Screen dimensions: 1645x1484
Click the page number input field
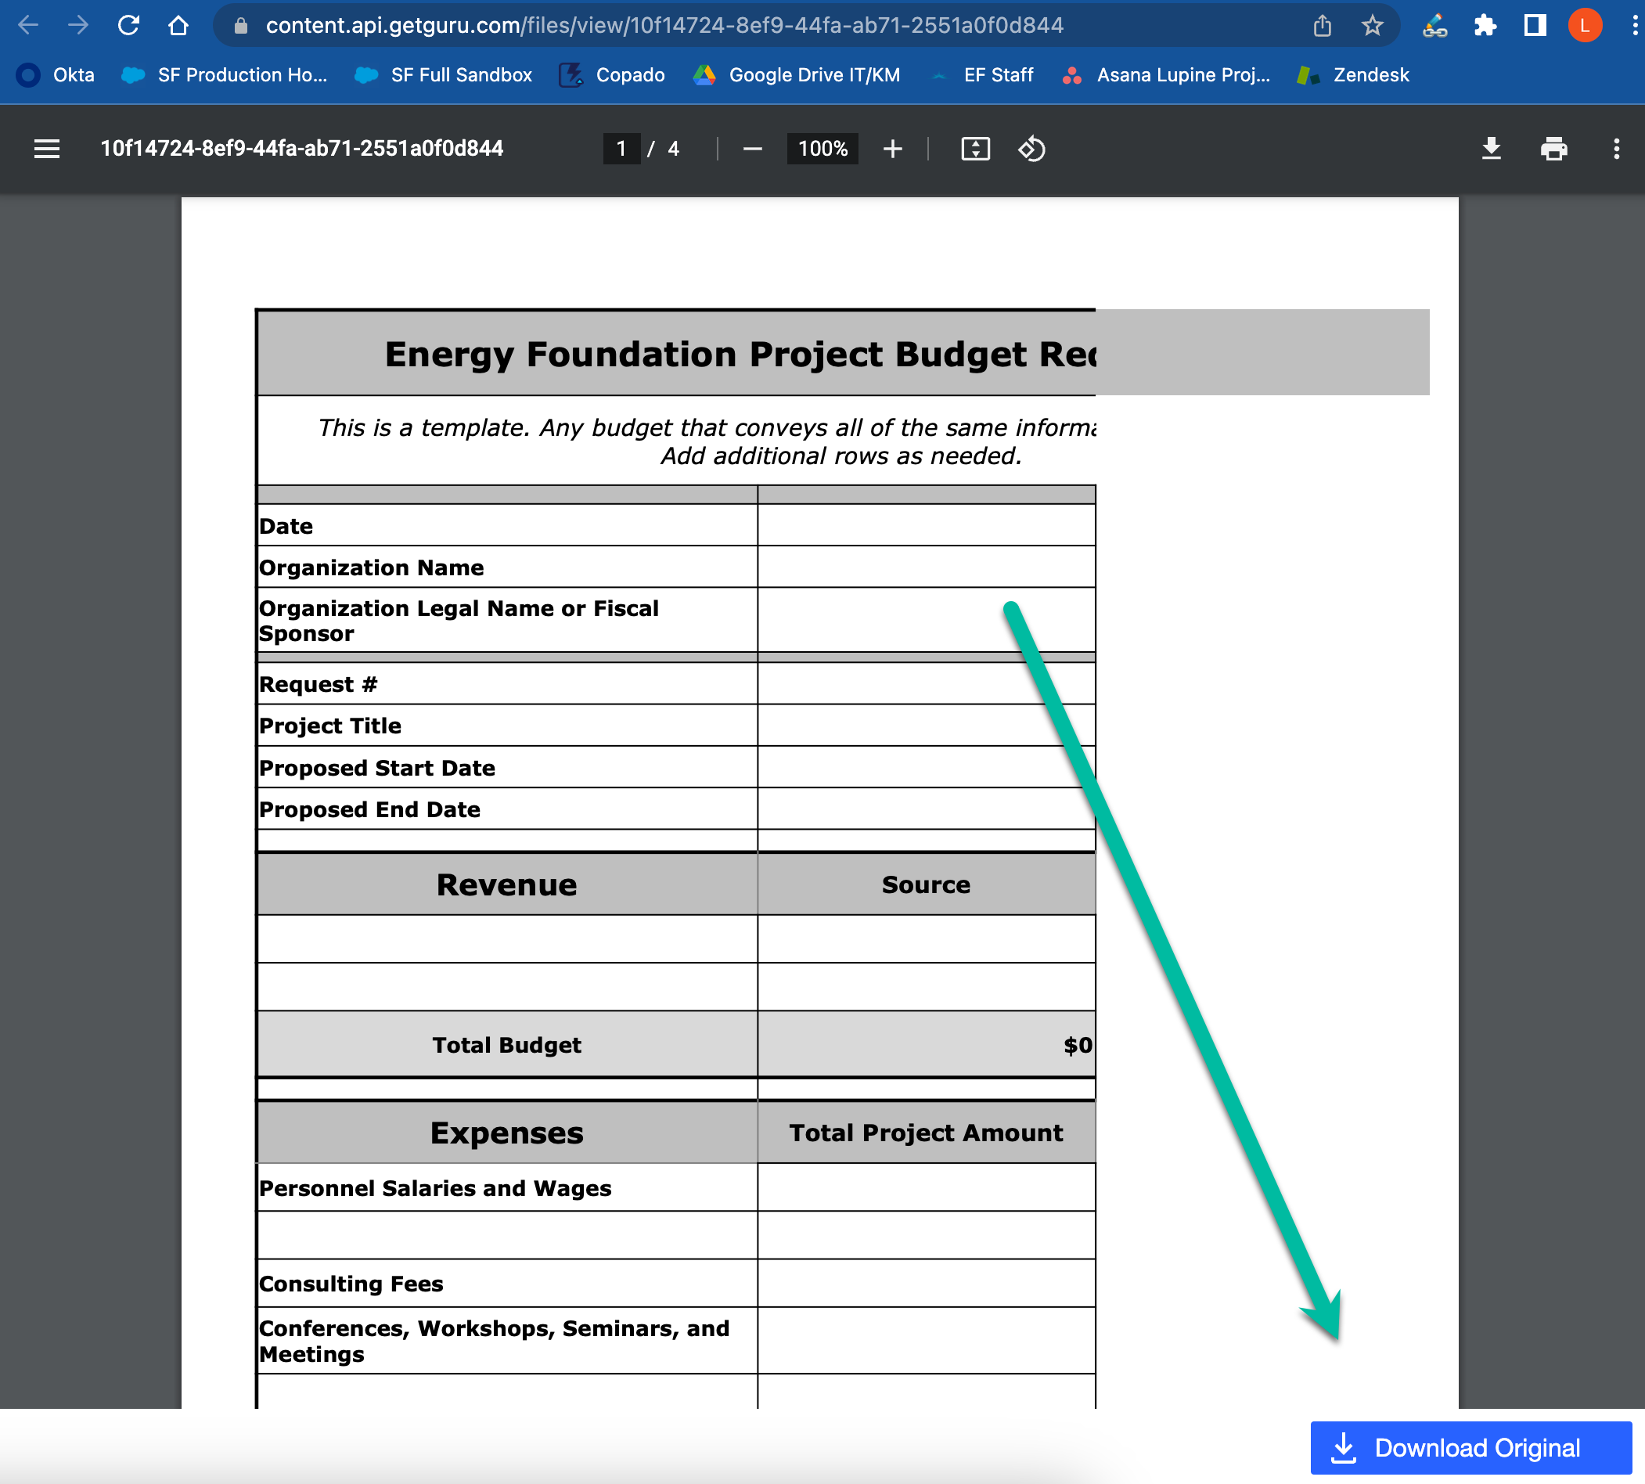point(621,149)
